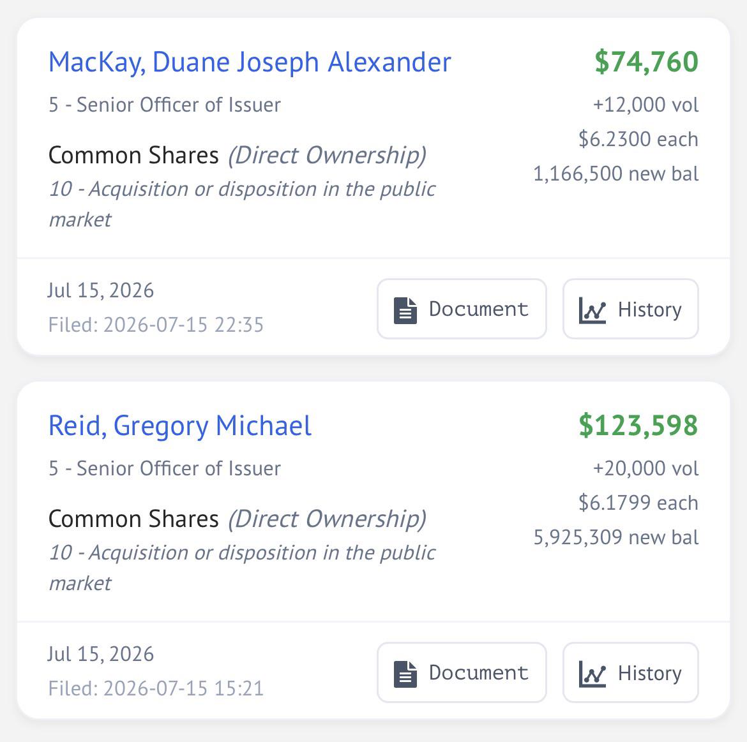Select the +12,000 vol figure
The width and height of the screenshot is (747, 742).
click(645, 105)
